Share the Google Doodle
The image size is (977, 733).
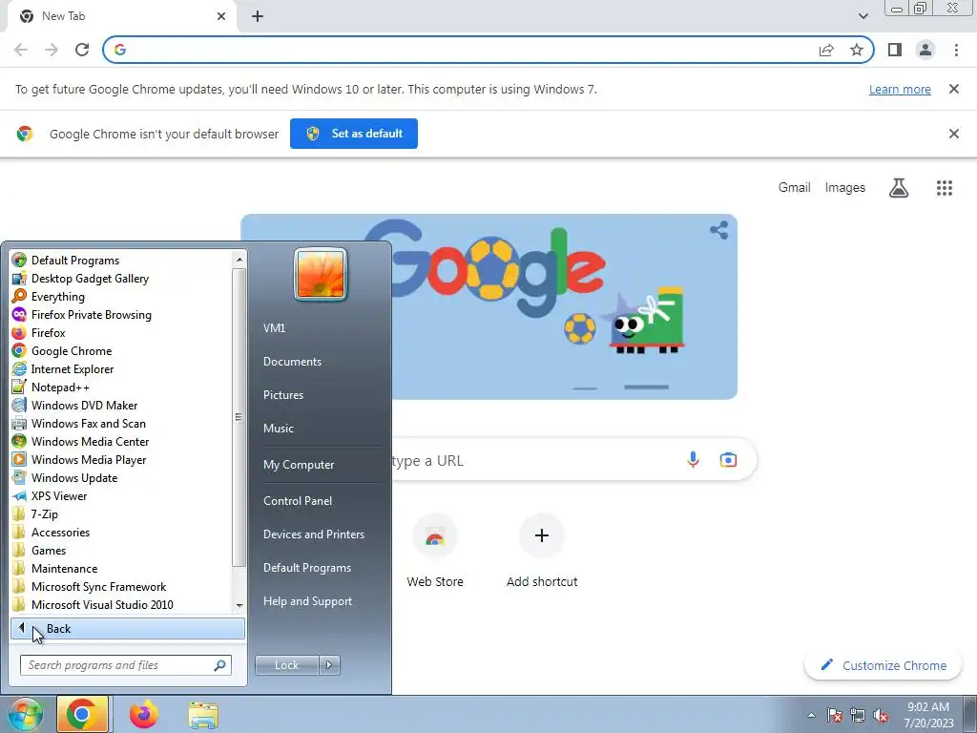point(718,230)
